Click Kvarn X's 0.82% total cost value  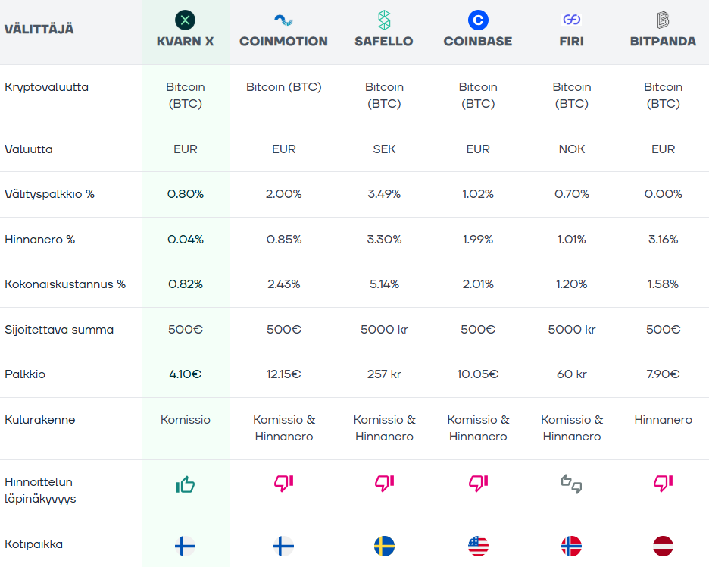pos(185,284)
